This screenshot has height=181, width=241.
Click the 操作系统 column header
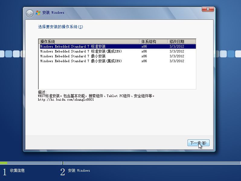click(89, 42)
